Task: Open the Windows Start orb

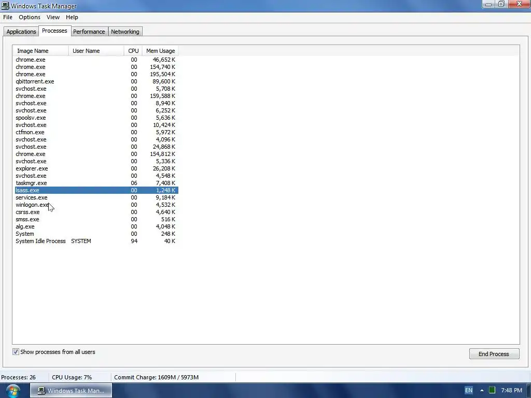Action: 13,391
